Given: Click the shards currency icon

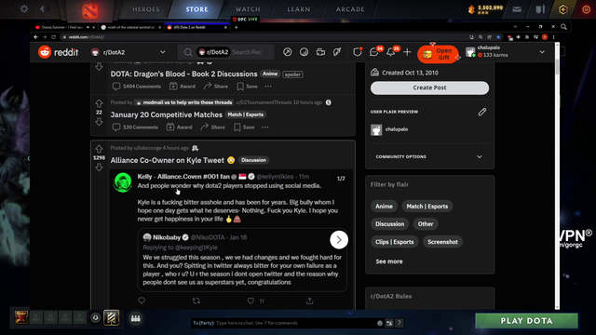Looking at the screenshot, I should click(471, 9).
